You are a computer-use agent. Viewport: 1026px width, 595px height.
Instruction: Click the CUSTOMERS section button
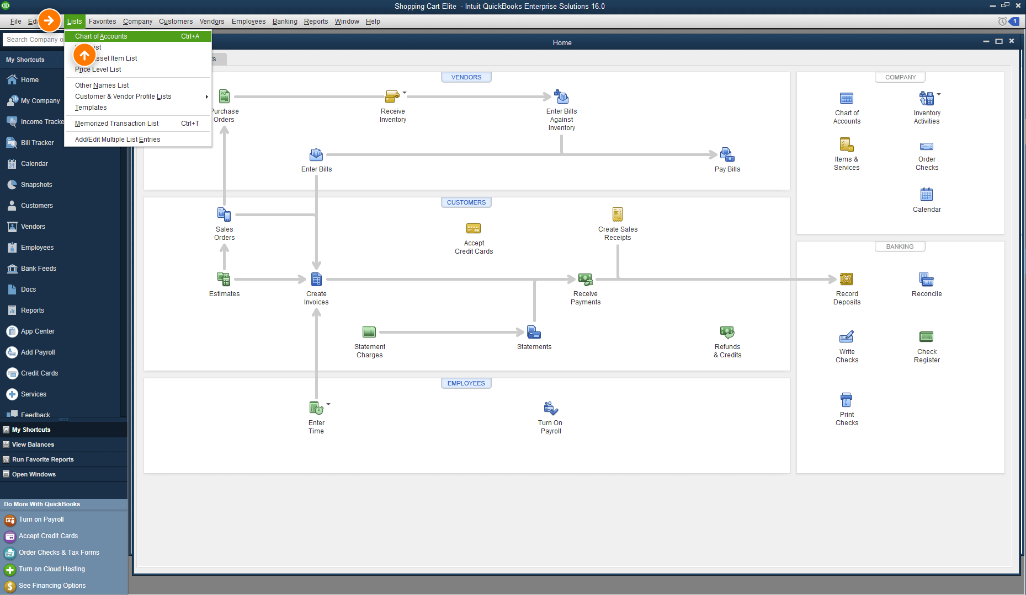click(466, 202)
